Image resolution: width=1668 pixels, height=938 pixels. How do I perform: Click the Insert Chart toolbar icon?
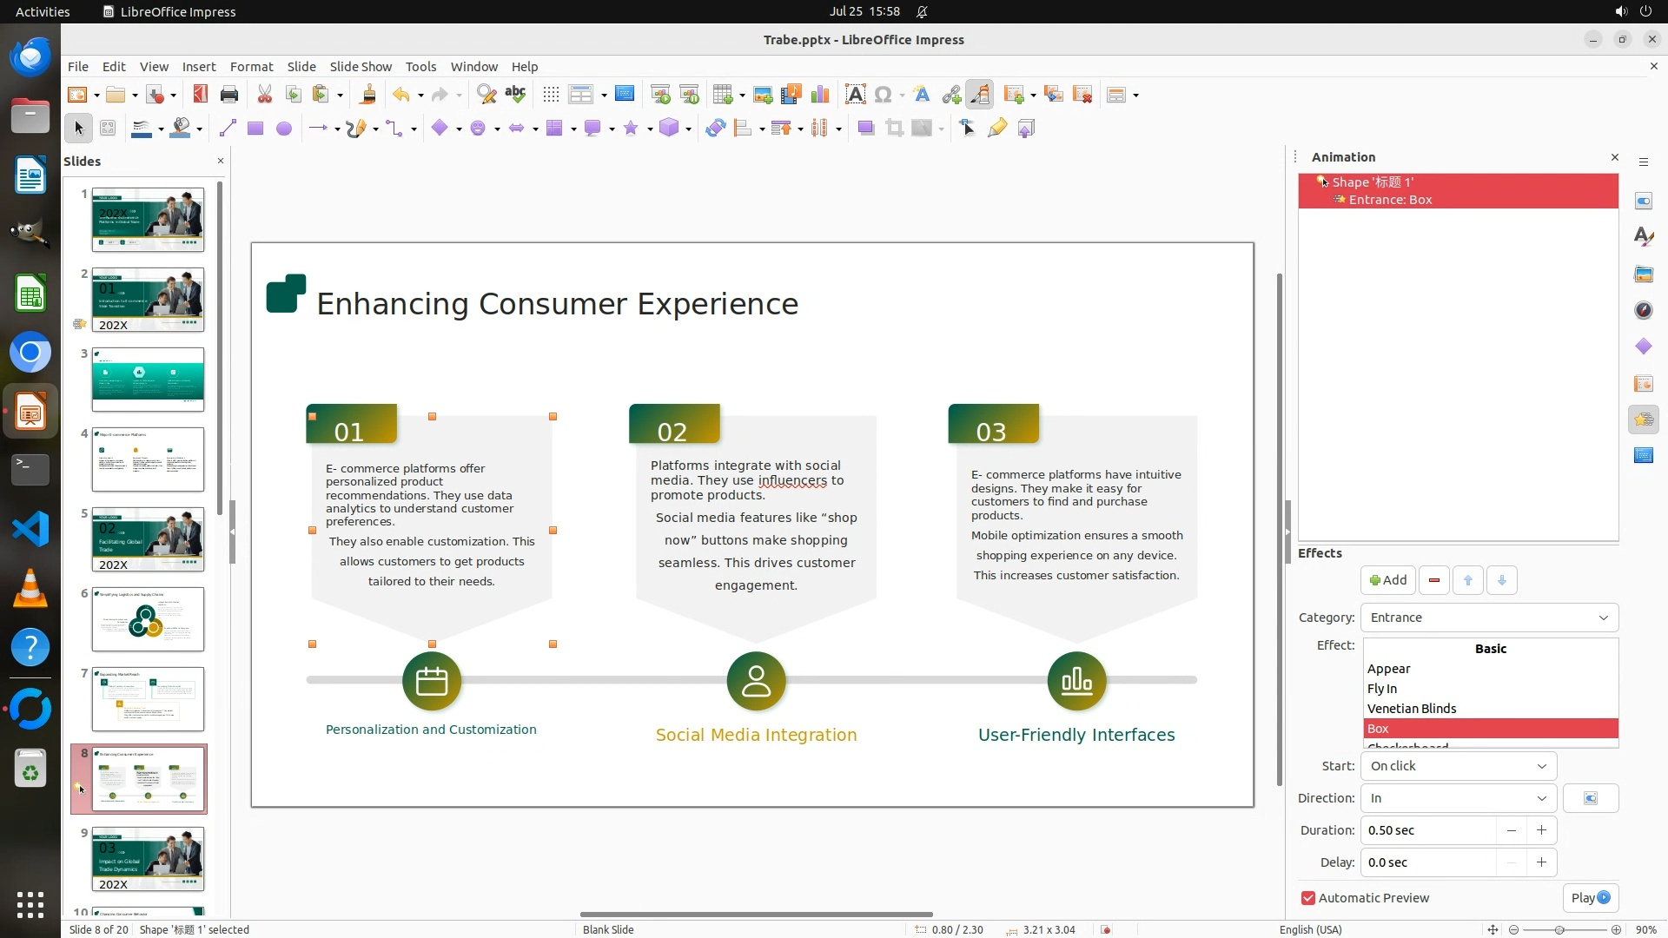[819, 95]
